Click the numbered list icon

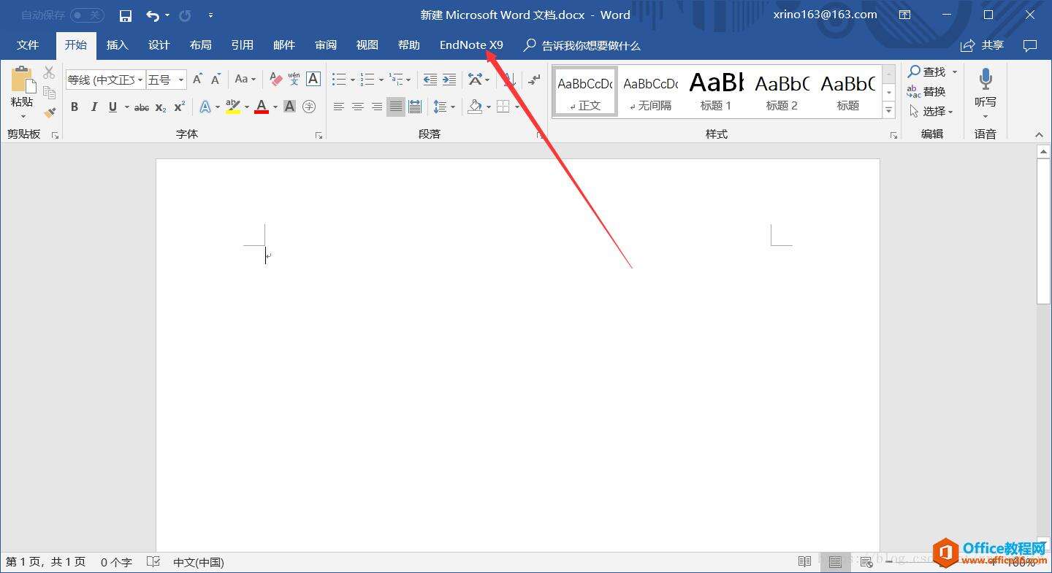[367, 79]
